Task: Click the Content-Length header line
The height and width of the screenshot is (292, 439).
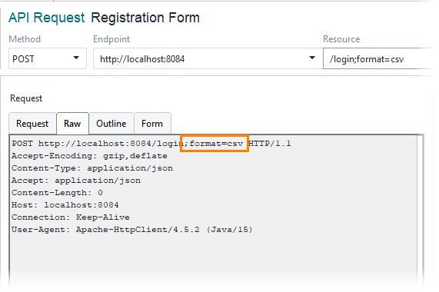Action: 57,193
